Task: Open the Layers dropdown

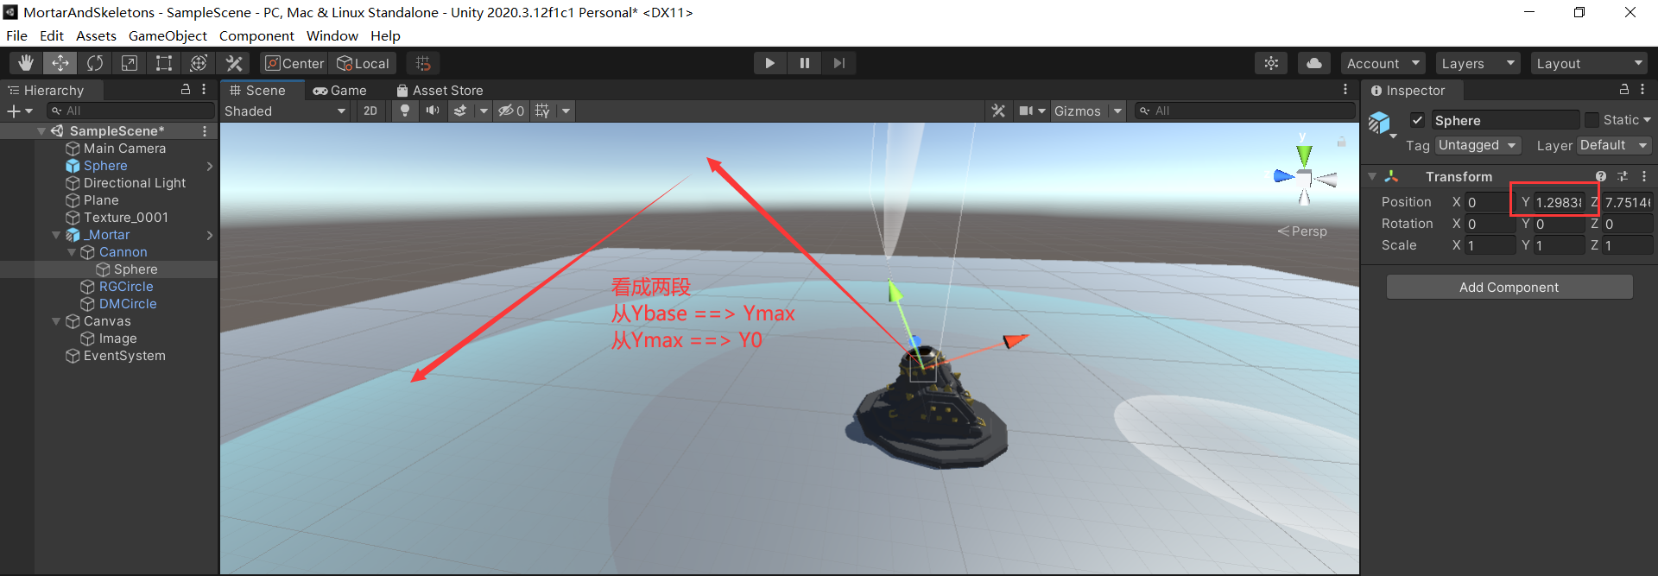Action: tap(1478, 63)
